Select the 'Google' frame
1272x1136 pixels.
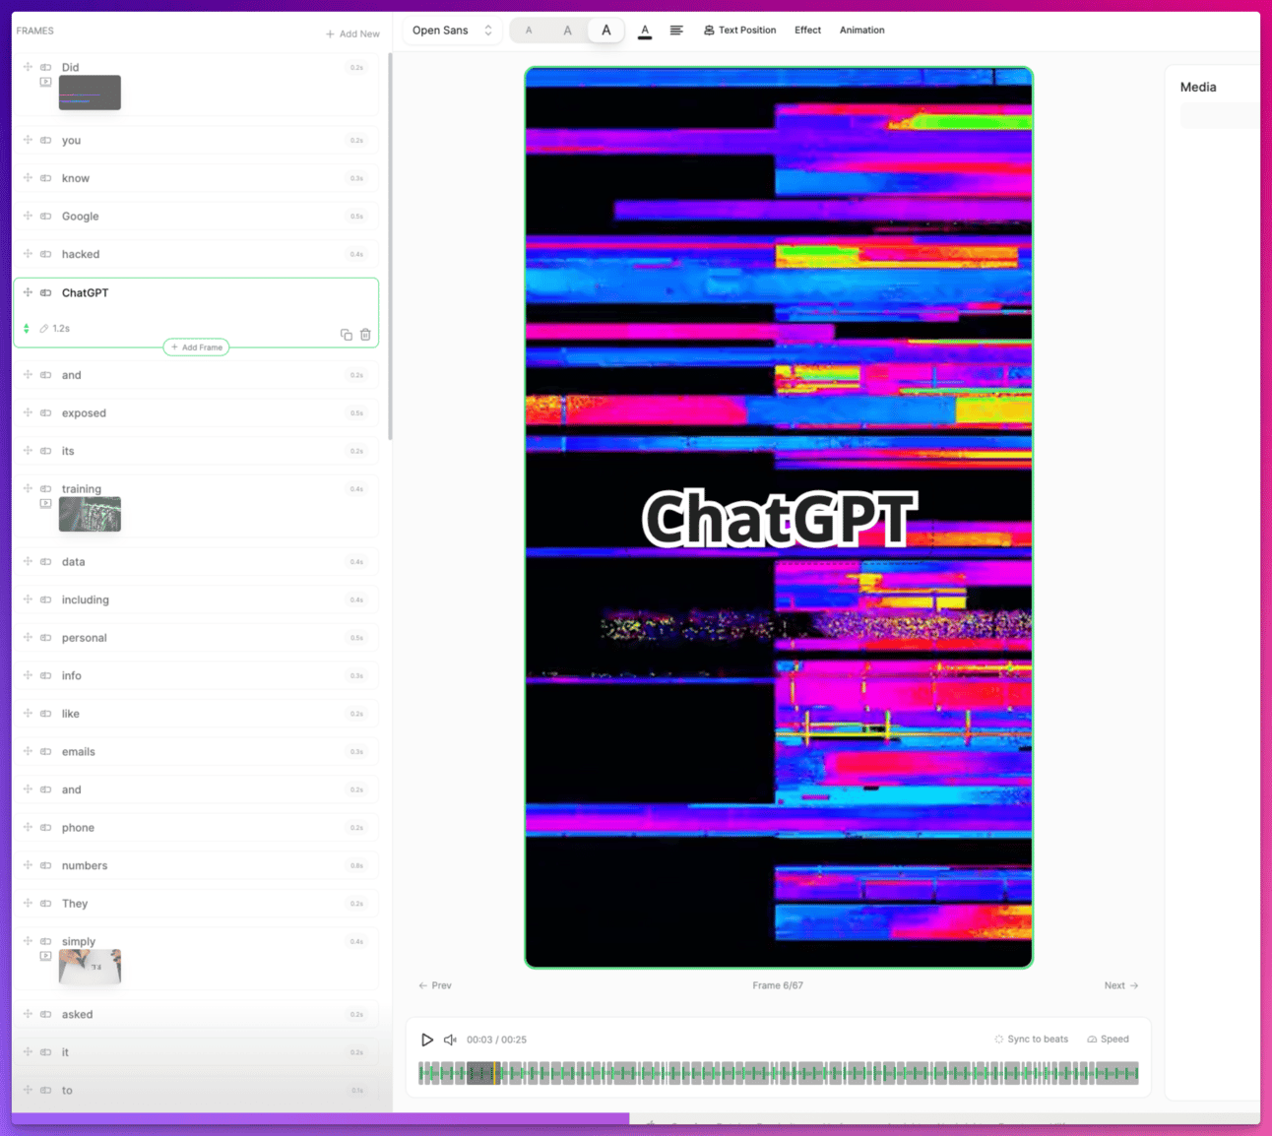[196, 216]
